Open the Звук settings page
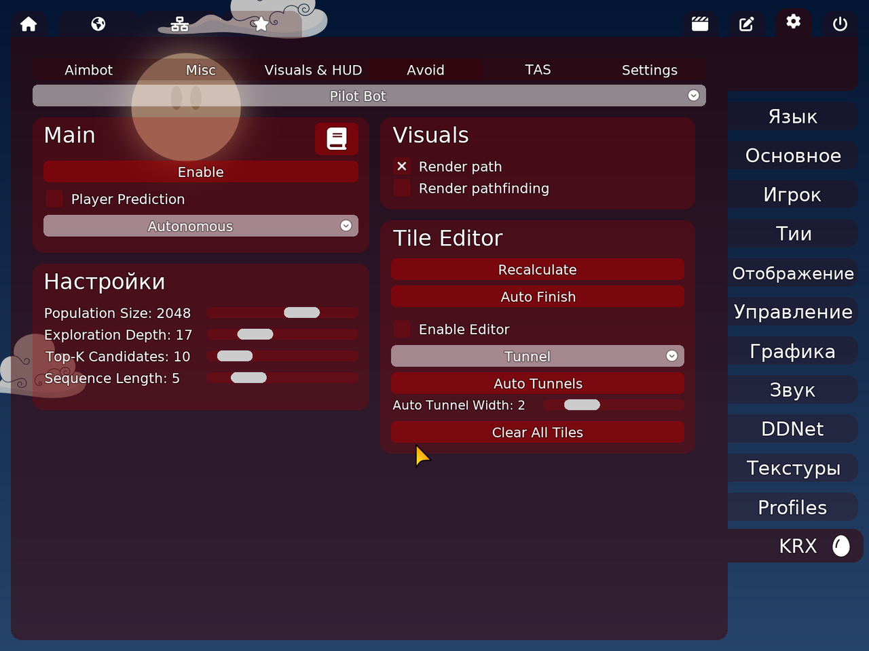Viewport: 869px width, 651px height. pos(793,390)
